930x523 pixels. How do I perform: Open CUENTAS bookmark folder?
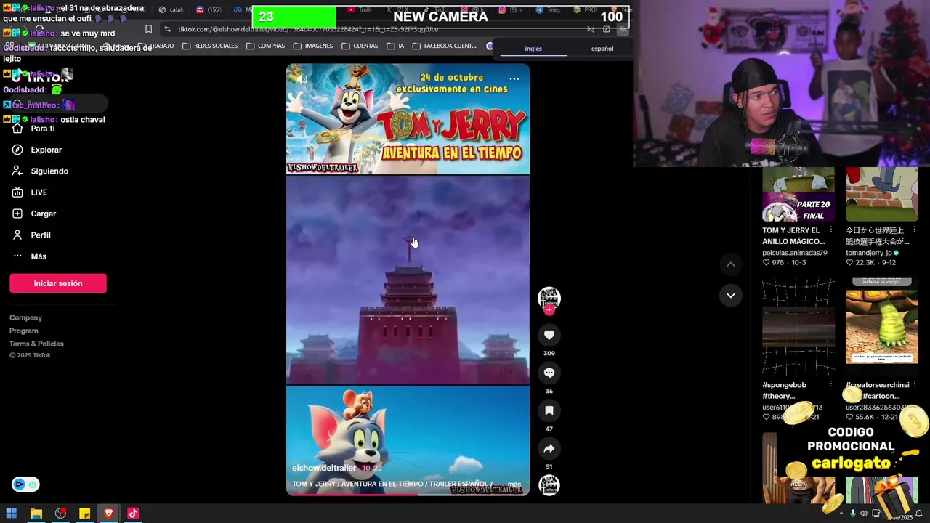point(359,46)
